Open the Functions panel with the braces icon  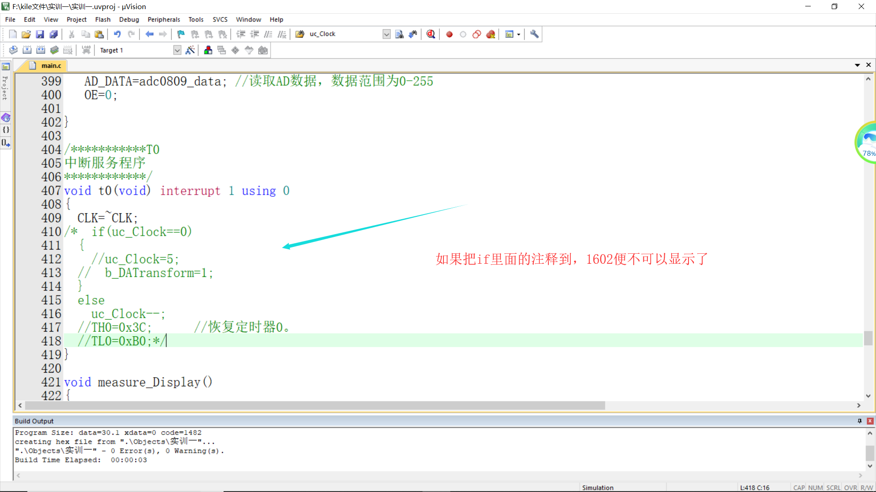6,130
